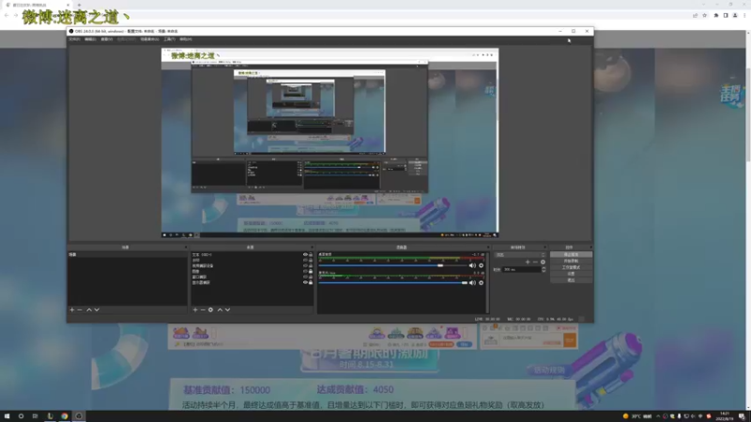Open desktop audio settings gear in mixer
This screenshot has width=751, height=422.
coord(482,265)
